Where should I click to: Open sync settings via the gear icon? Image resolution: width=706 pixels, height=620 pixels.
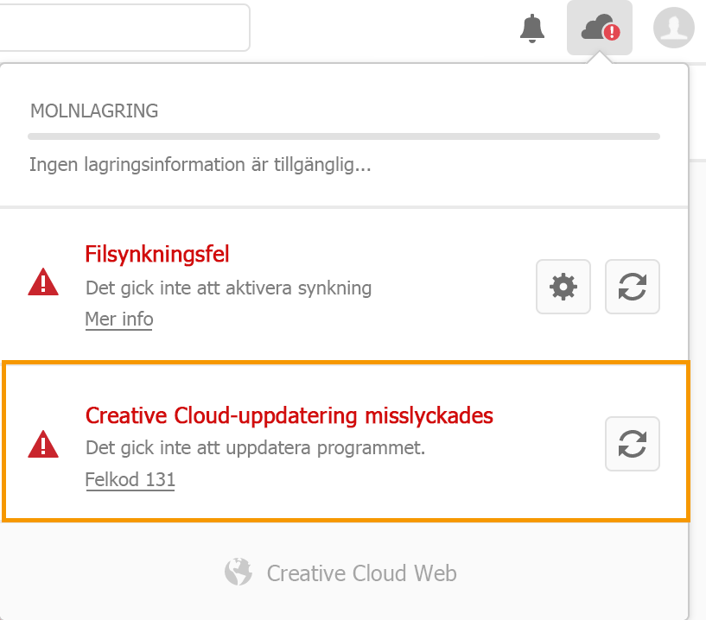(x=563, y=287)
